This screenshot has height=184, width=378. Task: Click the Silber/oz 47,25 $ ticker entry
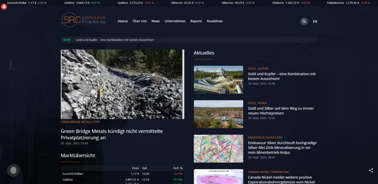[x=187, y=3]
